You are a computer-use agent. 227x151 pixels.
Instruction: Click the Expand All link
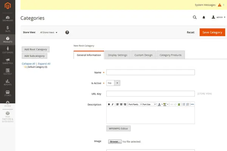(x=44, y=64)
